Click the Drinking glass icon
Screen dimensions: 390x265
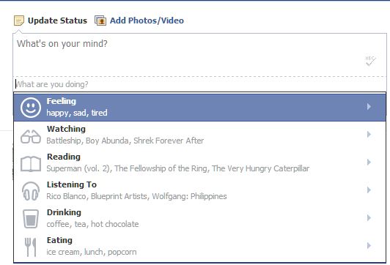click(31, 219)
